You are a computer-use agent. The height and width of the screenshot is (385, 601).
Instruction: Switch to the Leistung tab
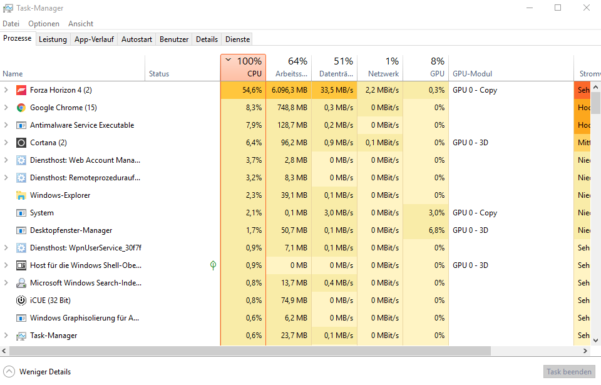[53, 39]
